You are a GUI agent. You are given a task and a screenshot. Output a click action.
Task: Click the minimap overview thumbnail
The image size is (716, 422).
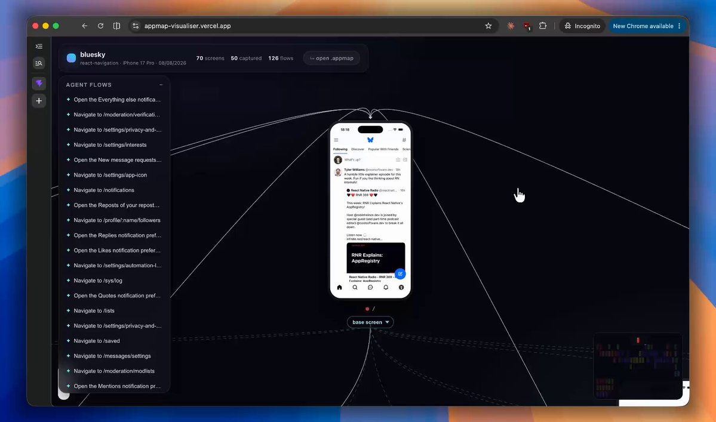[637, 365]
